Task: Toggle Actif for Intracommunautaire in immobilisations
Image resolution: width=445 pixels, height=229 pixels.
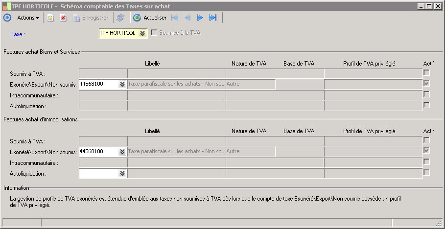Action: (426, 161)
